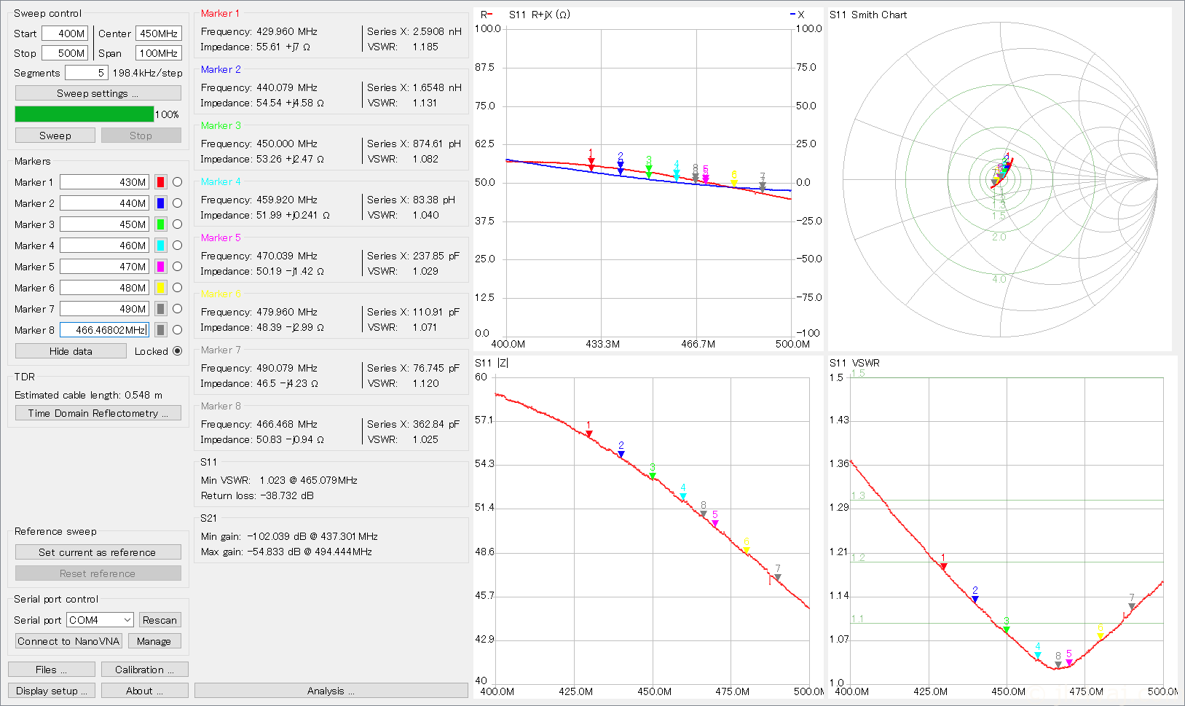Image resolution: width=1185 pixels, height=706 pixels.
Task: Open Sweep settings dialog
Action: pos(98,93)
